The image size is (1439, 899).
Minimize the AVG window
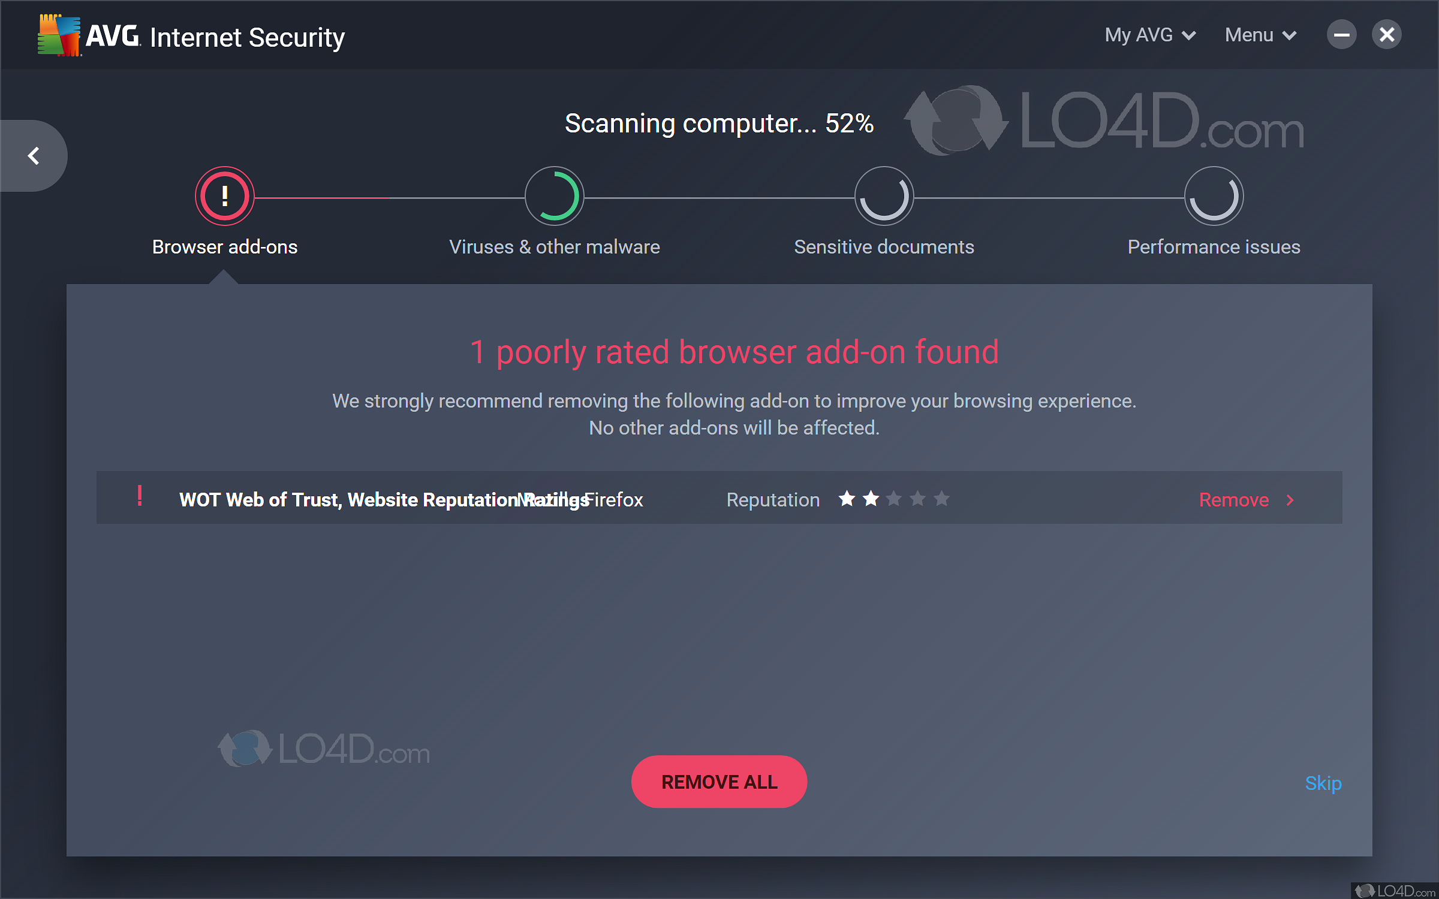[x=1341, y=35]
